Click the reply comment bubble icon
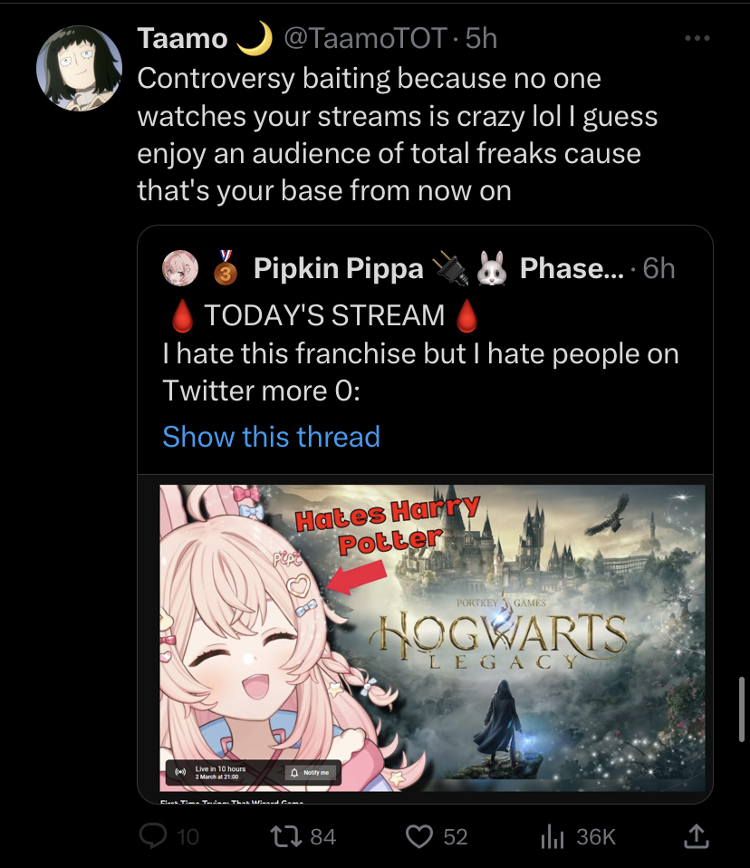The width and height of the screenshot is (750, 868). pyautogui.click(x=153, y=836)
